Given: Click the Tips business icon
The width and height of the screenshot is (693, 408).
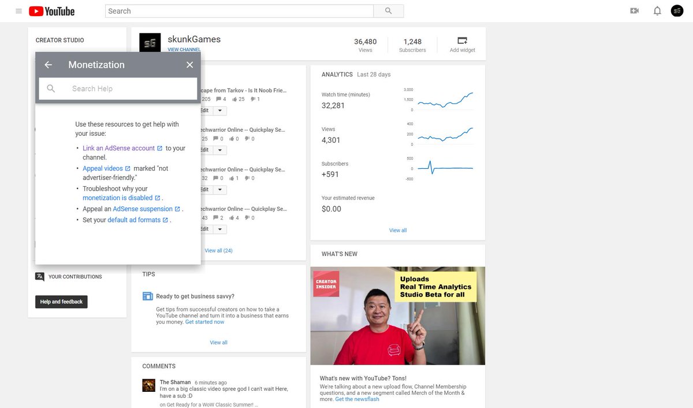Looking at the screenshot, I should pyautogui.click(x=148, y=296).
